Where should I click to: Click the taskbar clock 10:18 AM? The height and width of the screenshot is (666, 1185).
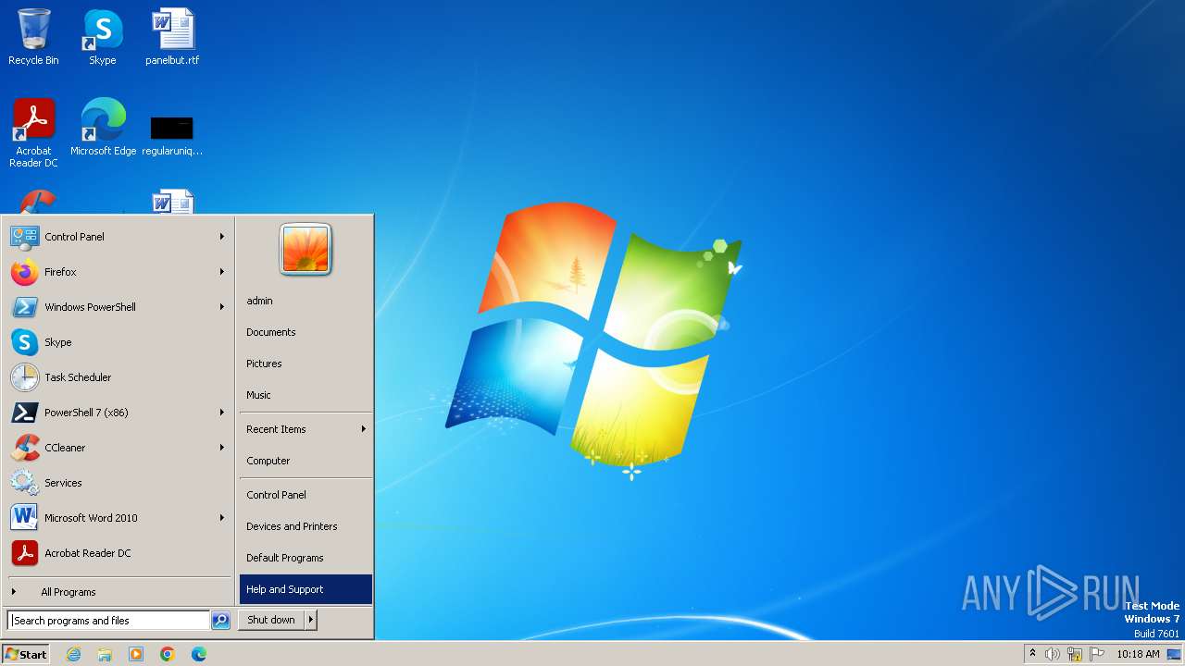(1138, 654)
